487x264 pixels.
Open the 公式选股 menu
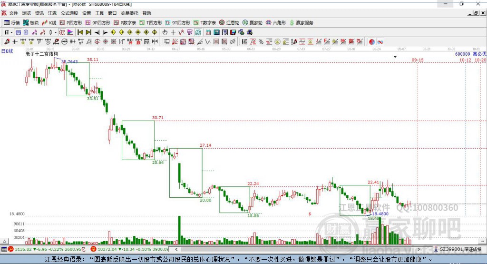tap(69, 13)
